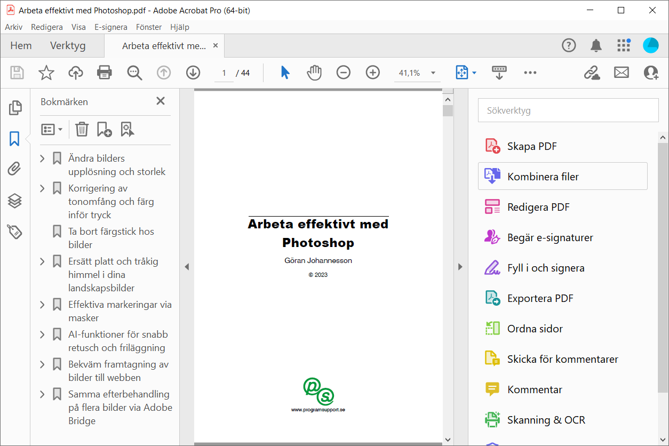The image size is (669, 446).
Task: Click the zoom out minus icon
Action: click(x=344, y=73)
